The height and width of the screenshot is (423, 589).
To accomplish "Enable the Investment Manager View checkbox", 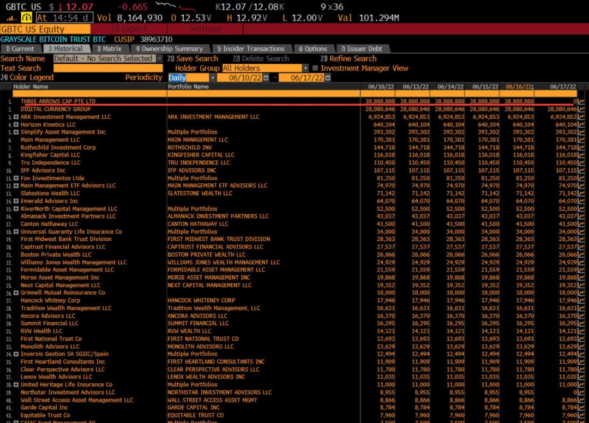I will [x=315, y=68].
